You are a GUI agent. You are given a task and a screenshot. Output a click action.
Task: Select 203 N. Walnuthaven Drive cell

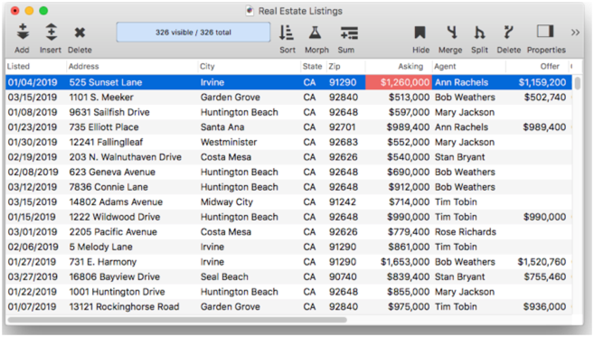126,157
